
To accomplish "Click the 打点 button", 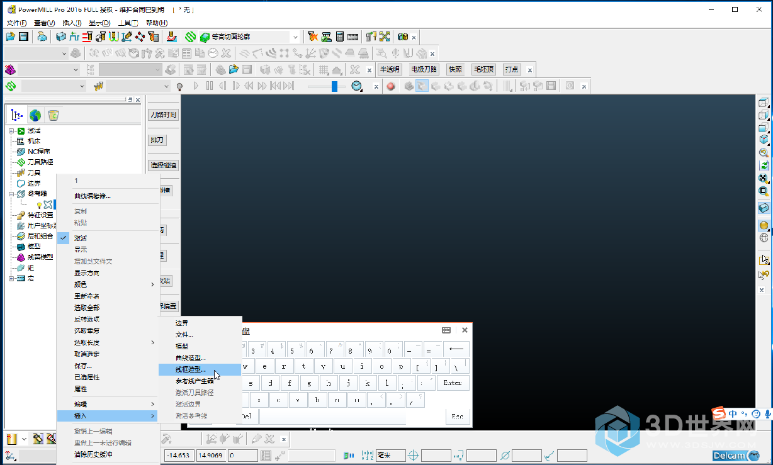I will [x=512, y=70].
